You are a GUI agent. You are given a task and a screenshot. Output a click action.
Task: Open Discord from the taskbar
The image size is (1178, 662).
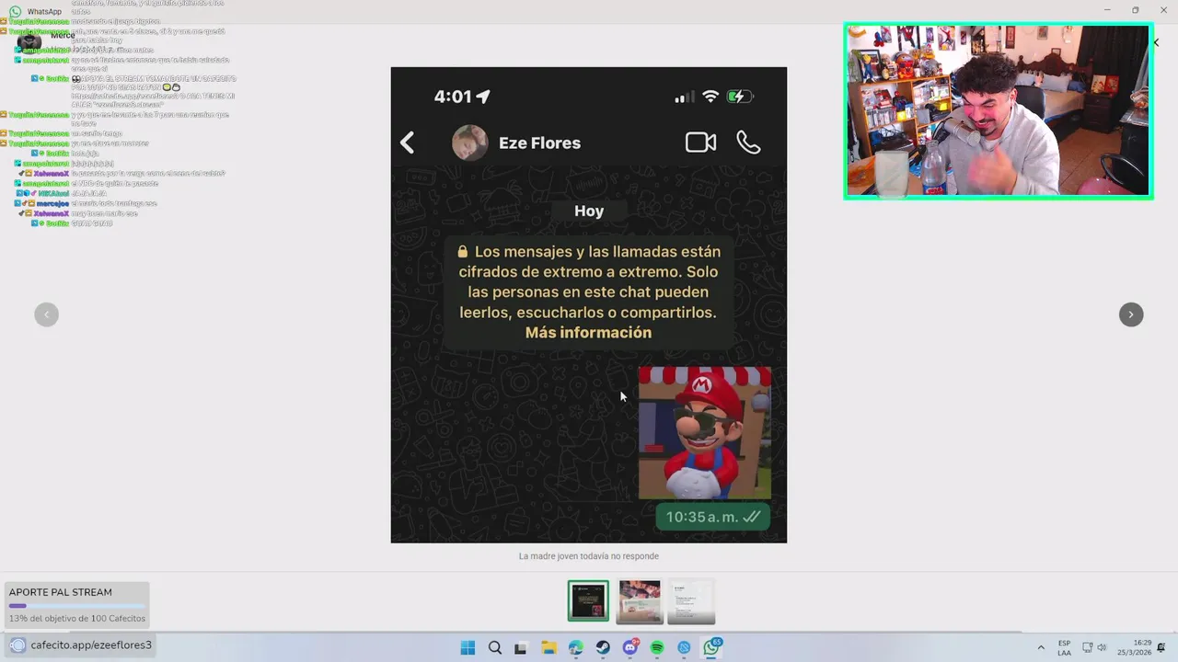pos(630,647)
